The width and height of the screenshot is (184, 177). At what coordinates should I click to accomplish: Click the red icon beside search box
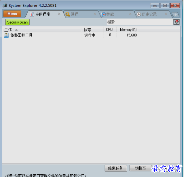click(x=176, y=22)
